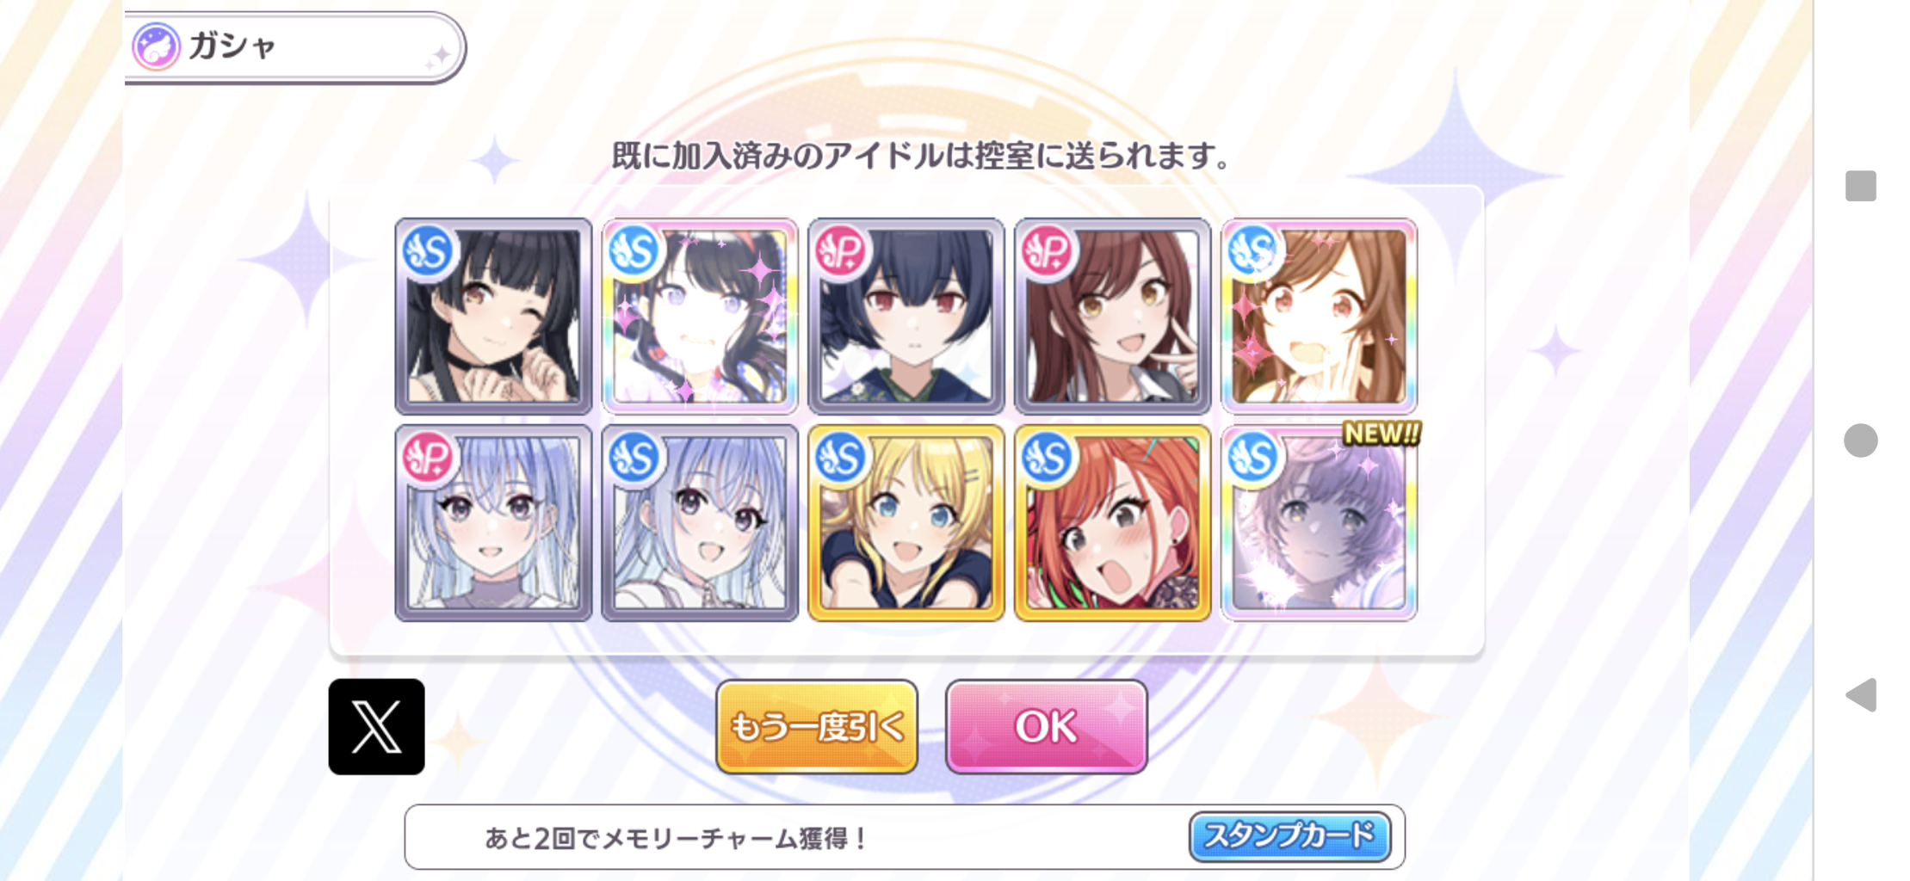Open the dark-blue-haired red-eyed idol card

(x=906, y=316)
